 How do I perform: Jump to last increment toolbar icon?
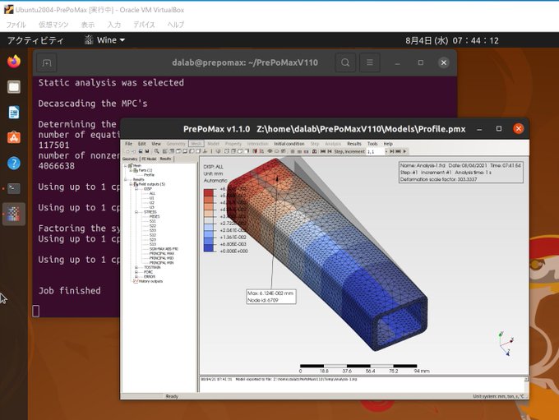398,151
